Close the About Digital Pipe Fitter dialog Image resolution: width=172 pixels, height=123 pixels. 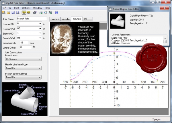(164, 8)
